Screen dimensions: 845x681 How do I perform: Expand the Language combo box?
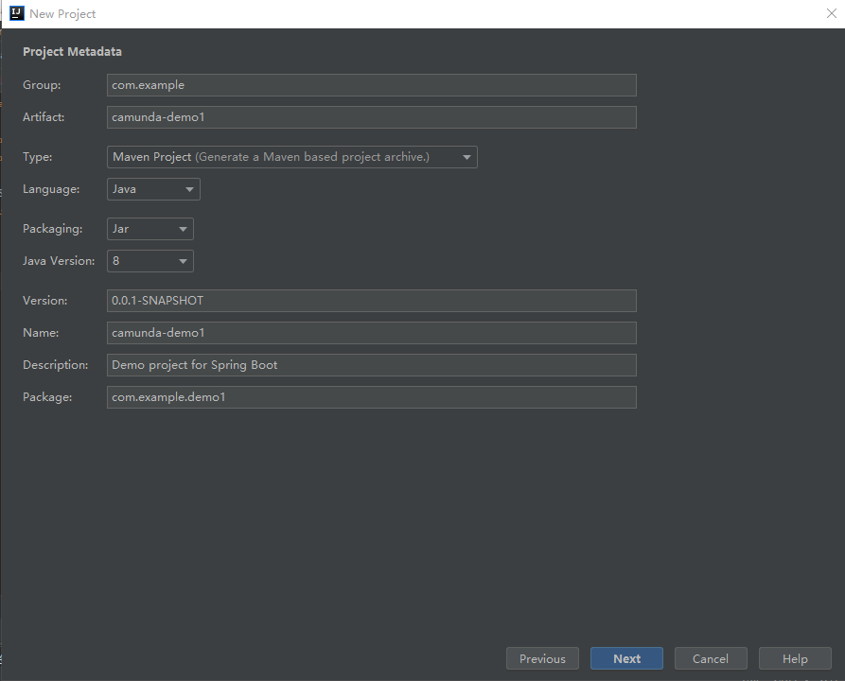pos(154,189)
